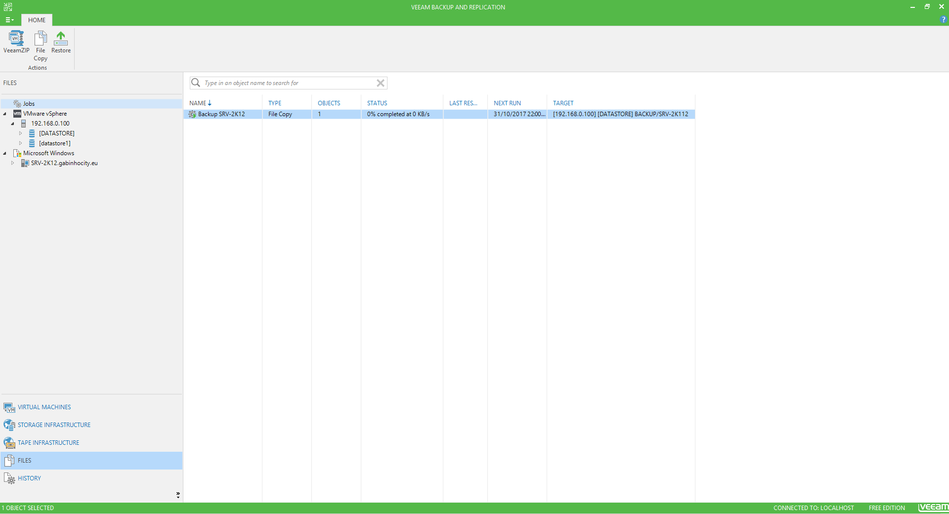The image size is (949, 514).
Task: Click the File Copy type cell
Action: [280, 114]
